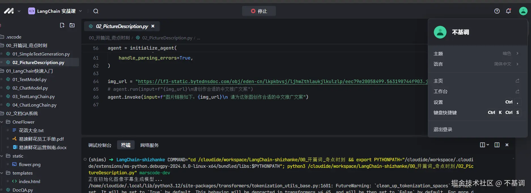Click 退出登录 to log out

click(443, 130)
